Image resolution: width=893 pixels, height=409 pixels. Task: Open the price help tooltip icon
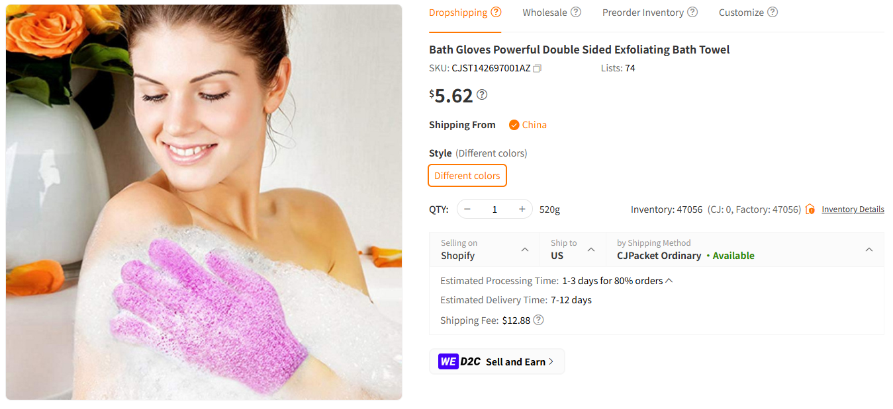pyautogui.click(x=482, y=94)
